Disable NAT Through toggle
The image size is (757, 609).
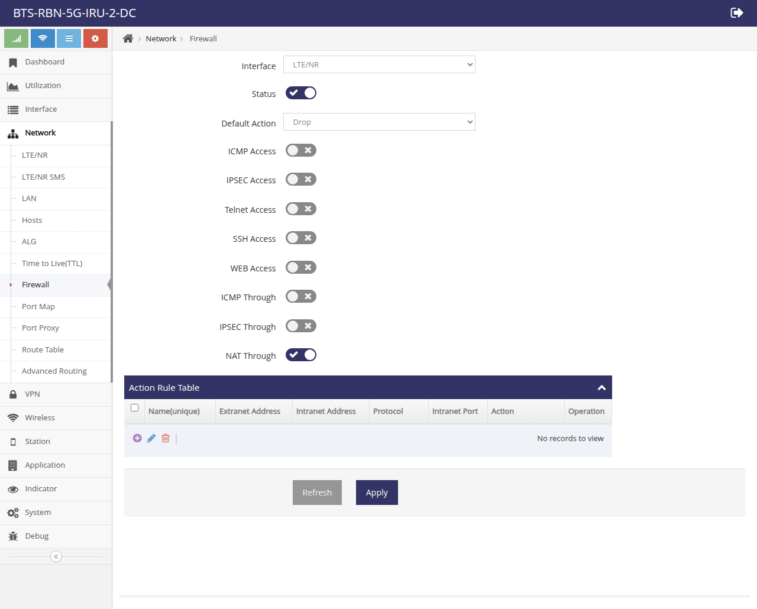pyautogui.click(x=301, y=355)
